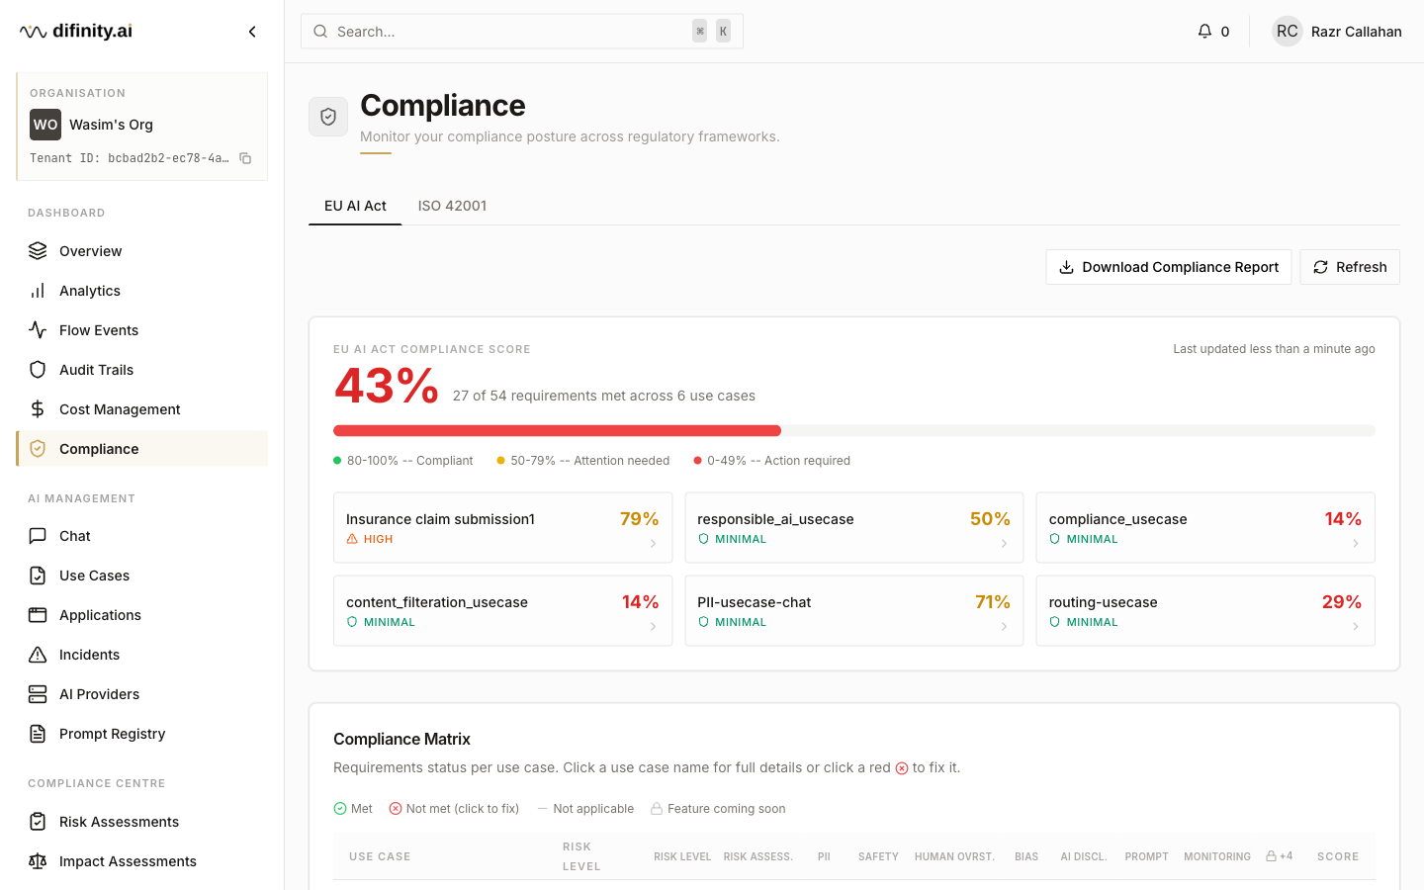Click the Incidents warning icon
This screenshot has width=1424, height=890.
click(x=38, y=655)
